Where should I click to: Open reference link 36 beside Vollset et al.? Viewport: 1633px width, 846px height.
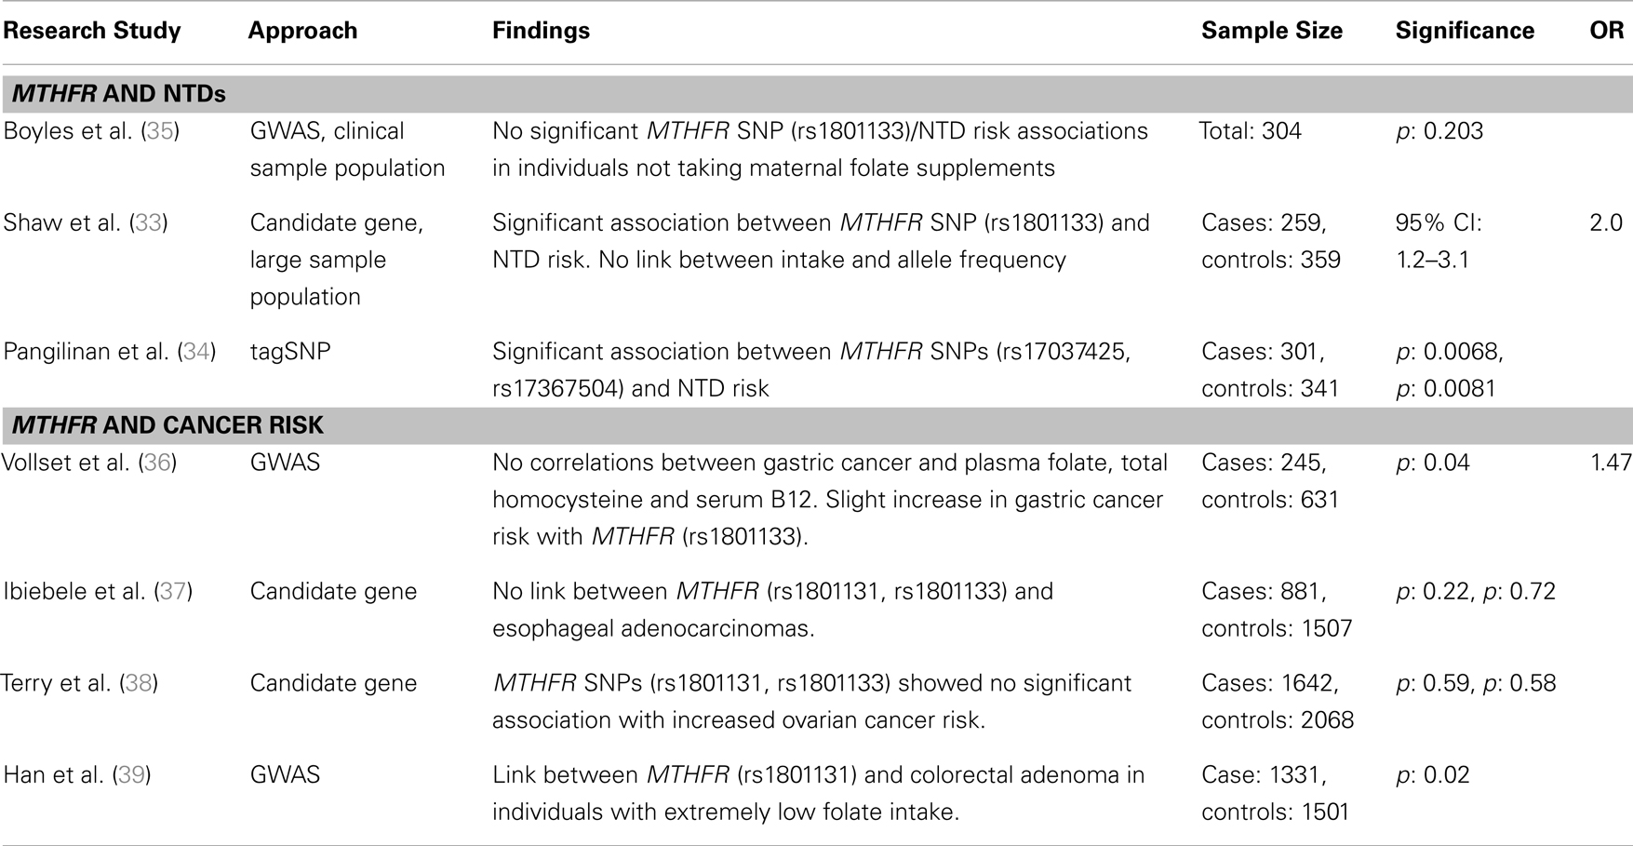pyautogui.click(x=158, y=463)
